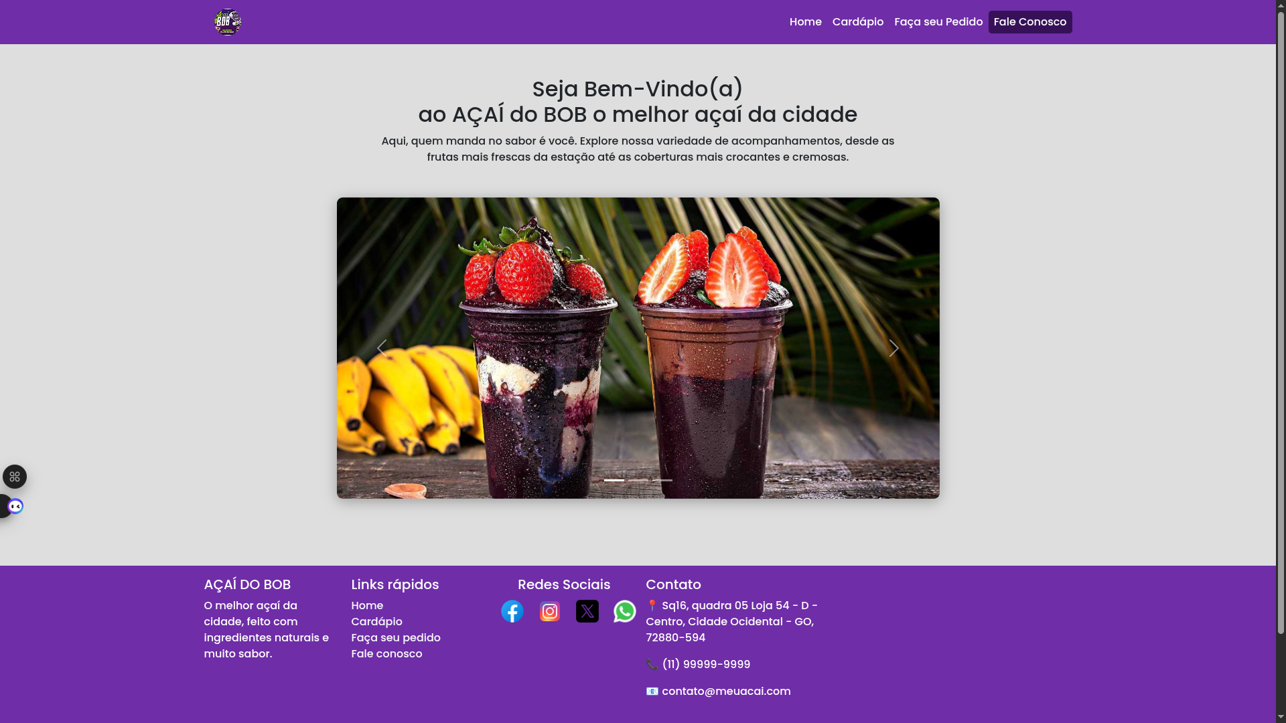Click the Açaí do BOB logo in navbar
This screenshot has width=1286, height=723.
coord(228,22)
